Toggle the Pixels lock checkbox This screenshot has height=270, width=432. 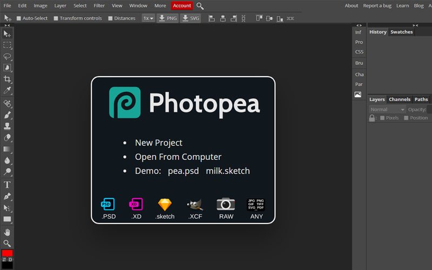point(382,118)
